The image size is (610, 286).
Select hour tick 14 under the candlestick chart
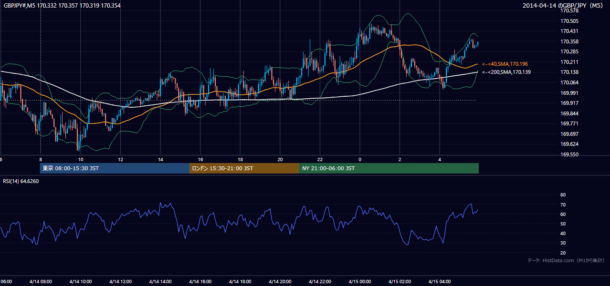(x=160, y=160)
